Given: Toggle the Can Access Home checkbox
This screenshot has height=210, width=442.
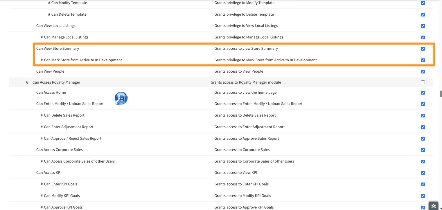Looking at the screenshot, I should [423, 93].
